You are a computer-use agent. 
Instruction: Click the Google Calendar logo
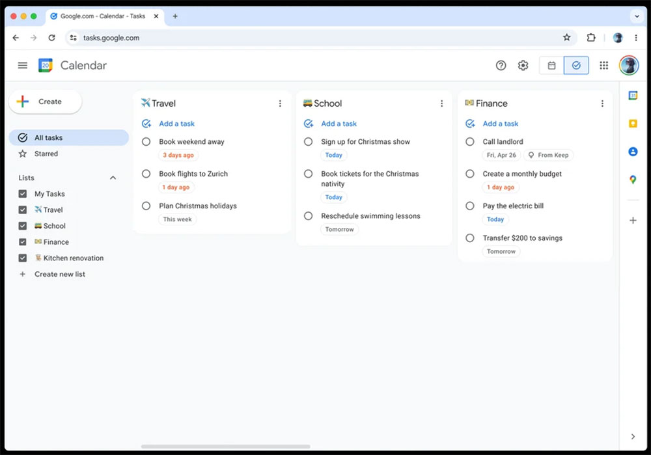[46, 65]
